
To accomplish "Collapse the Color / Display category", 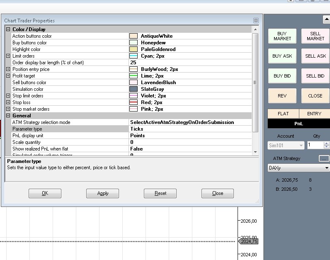I will pyautogui.click(x=8, y=29).
